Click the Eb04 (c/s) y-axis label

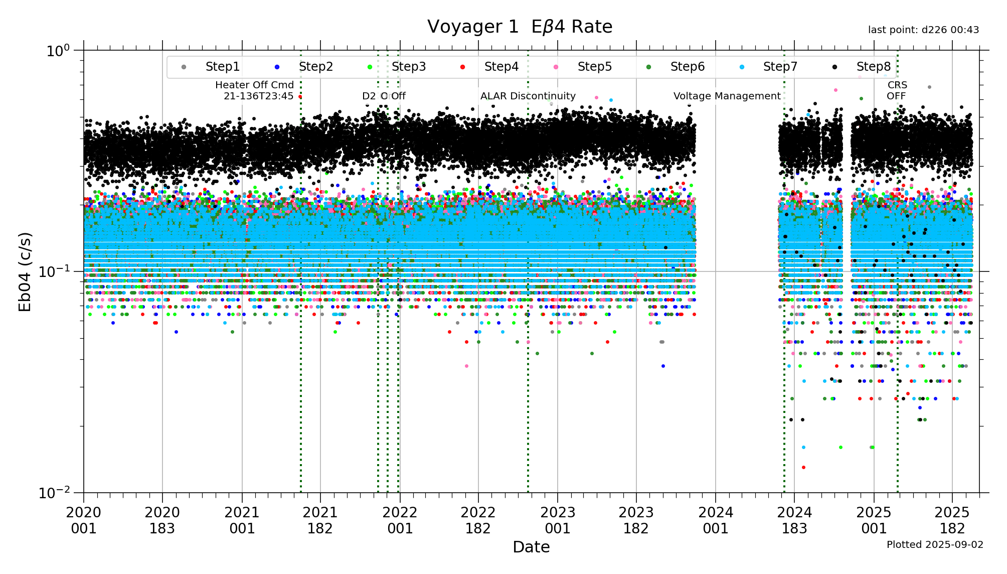pyautogui.click(x=25, y=271)
